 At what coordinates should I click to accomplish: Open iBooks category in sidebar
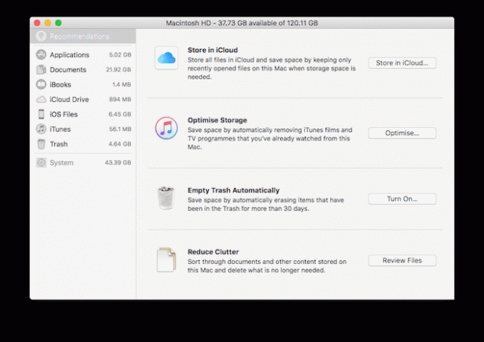coord(60,84)
